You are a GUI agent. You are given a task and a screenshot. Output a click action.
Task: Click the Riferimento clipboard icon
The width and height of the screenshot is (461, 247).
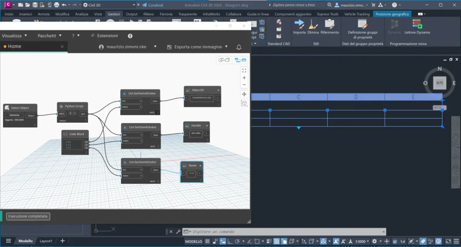point(330,24)
